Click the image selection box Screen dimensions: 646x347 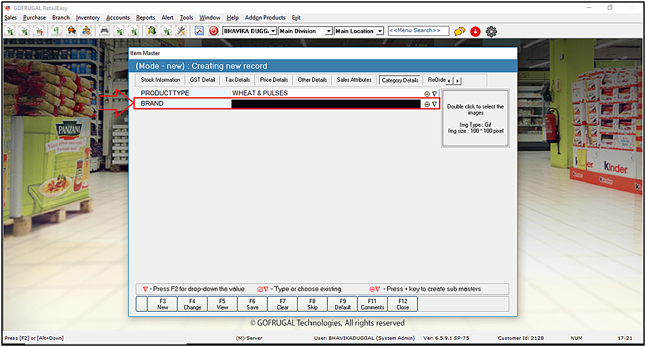[x=475, y=118]
